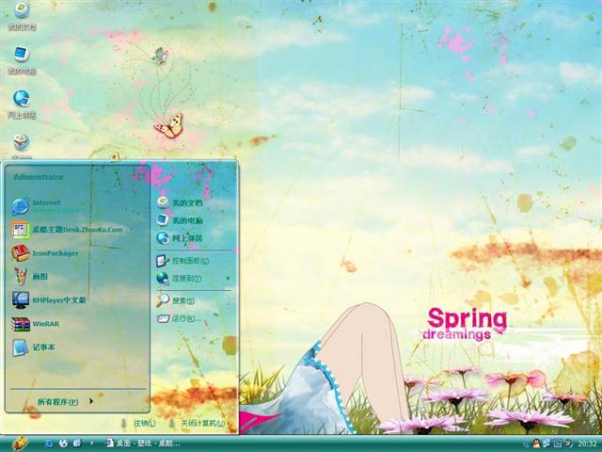Click the 20:32 taskbar clock

[x=587, y=444]
